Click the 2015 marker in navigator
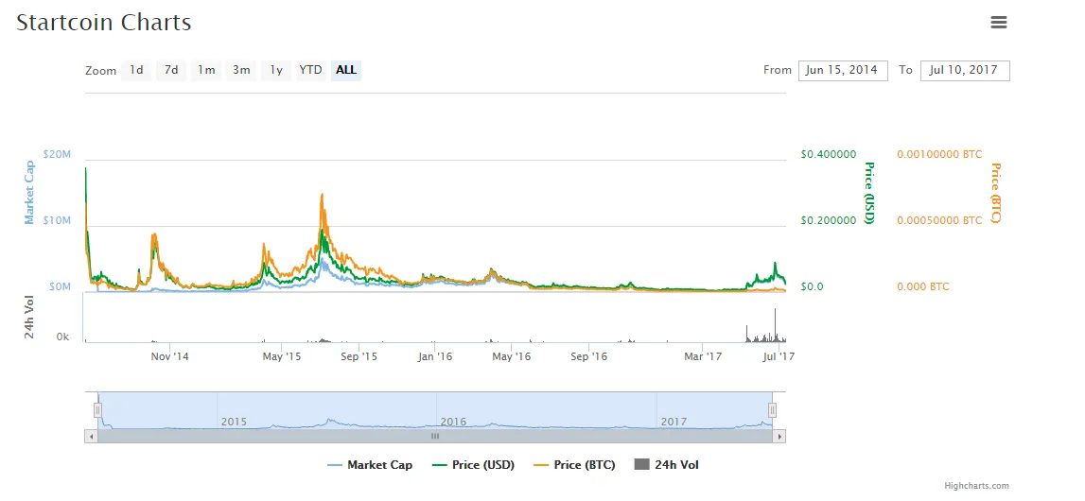The image size is (1085, 501). [x=234, y=422]
